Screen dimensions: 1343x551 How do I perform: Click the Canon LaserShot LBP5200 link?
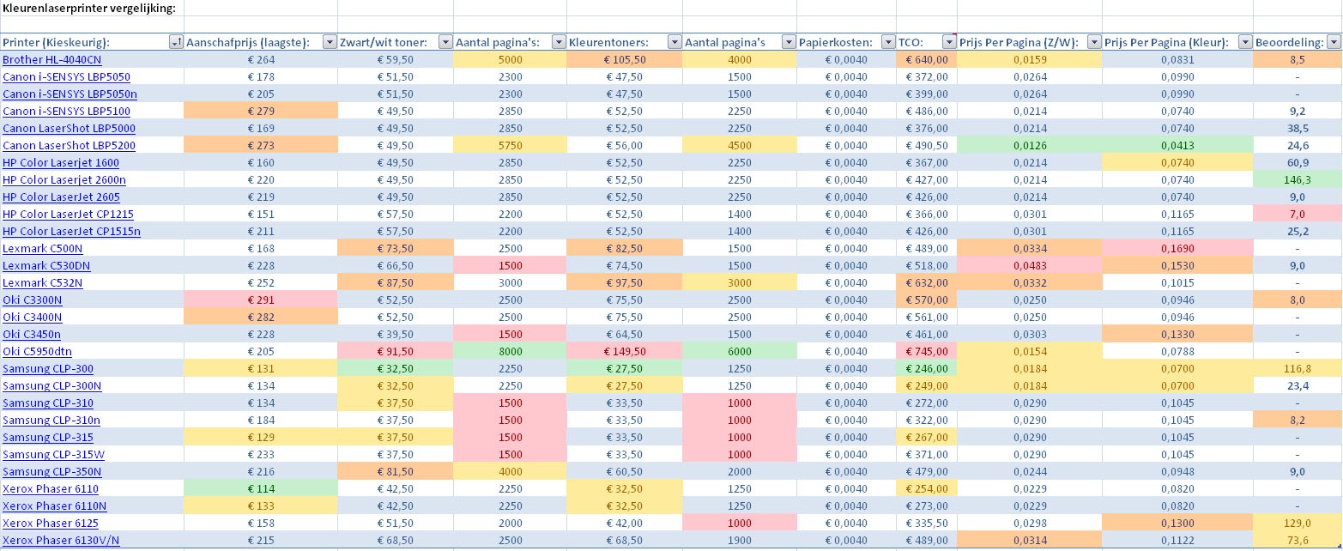[x=70, y=146]
